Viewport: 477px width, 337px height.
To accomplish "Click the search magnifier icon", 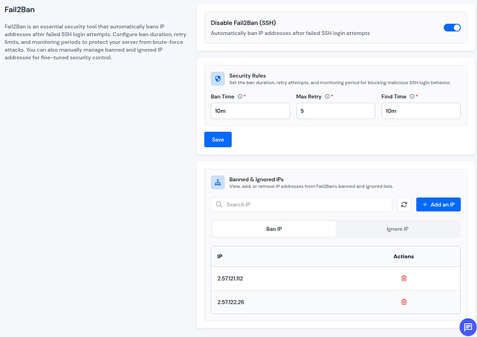I will pyautogui.click(x=219, y=204).
